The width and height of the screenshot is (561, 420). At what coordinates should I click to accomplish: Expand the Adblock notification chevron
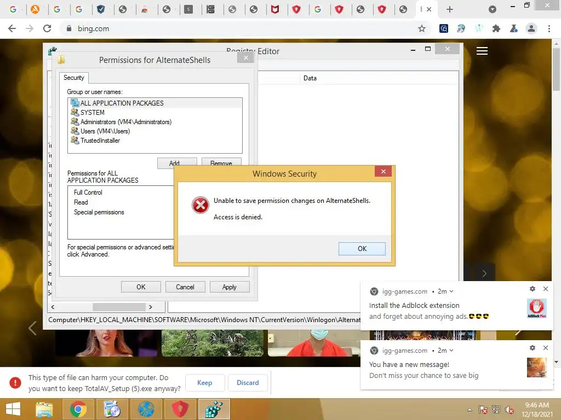(x=451, y=291)
